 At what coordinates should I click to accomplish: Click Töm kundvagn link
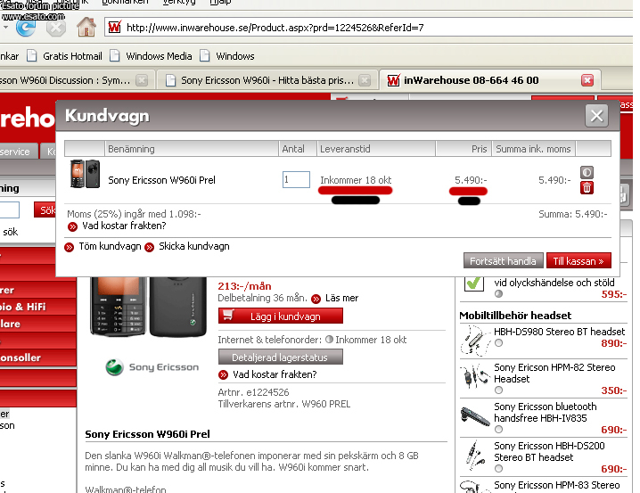(x=110, y=246)
